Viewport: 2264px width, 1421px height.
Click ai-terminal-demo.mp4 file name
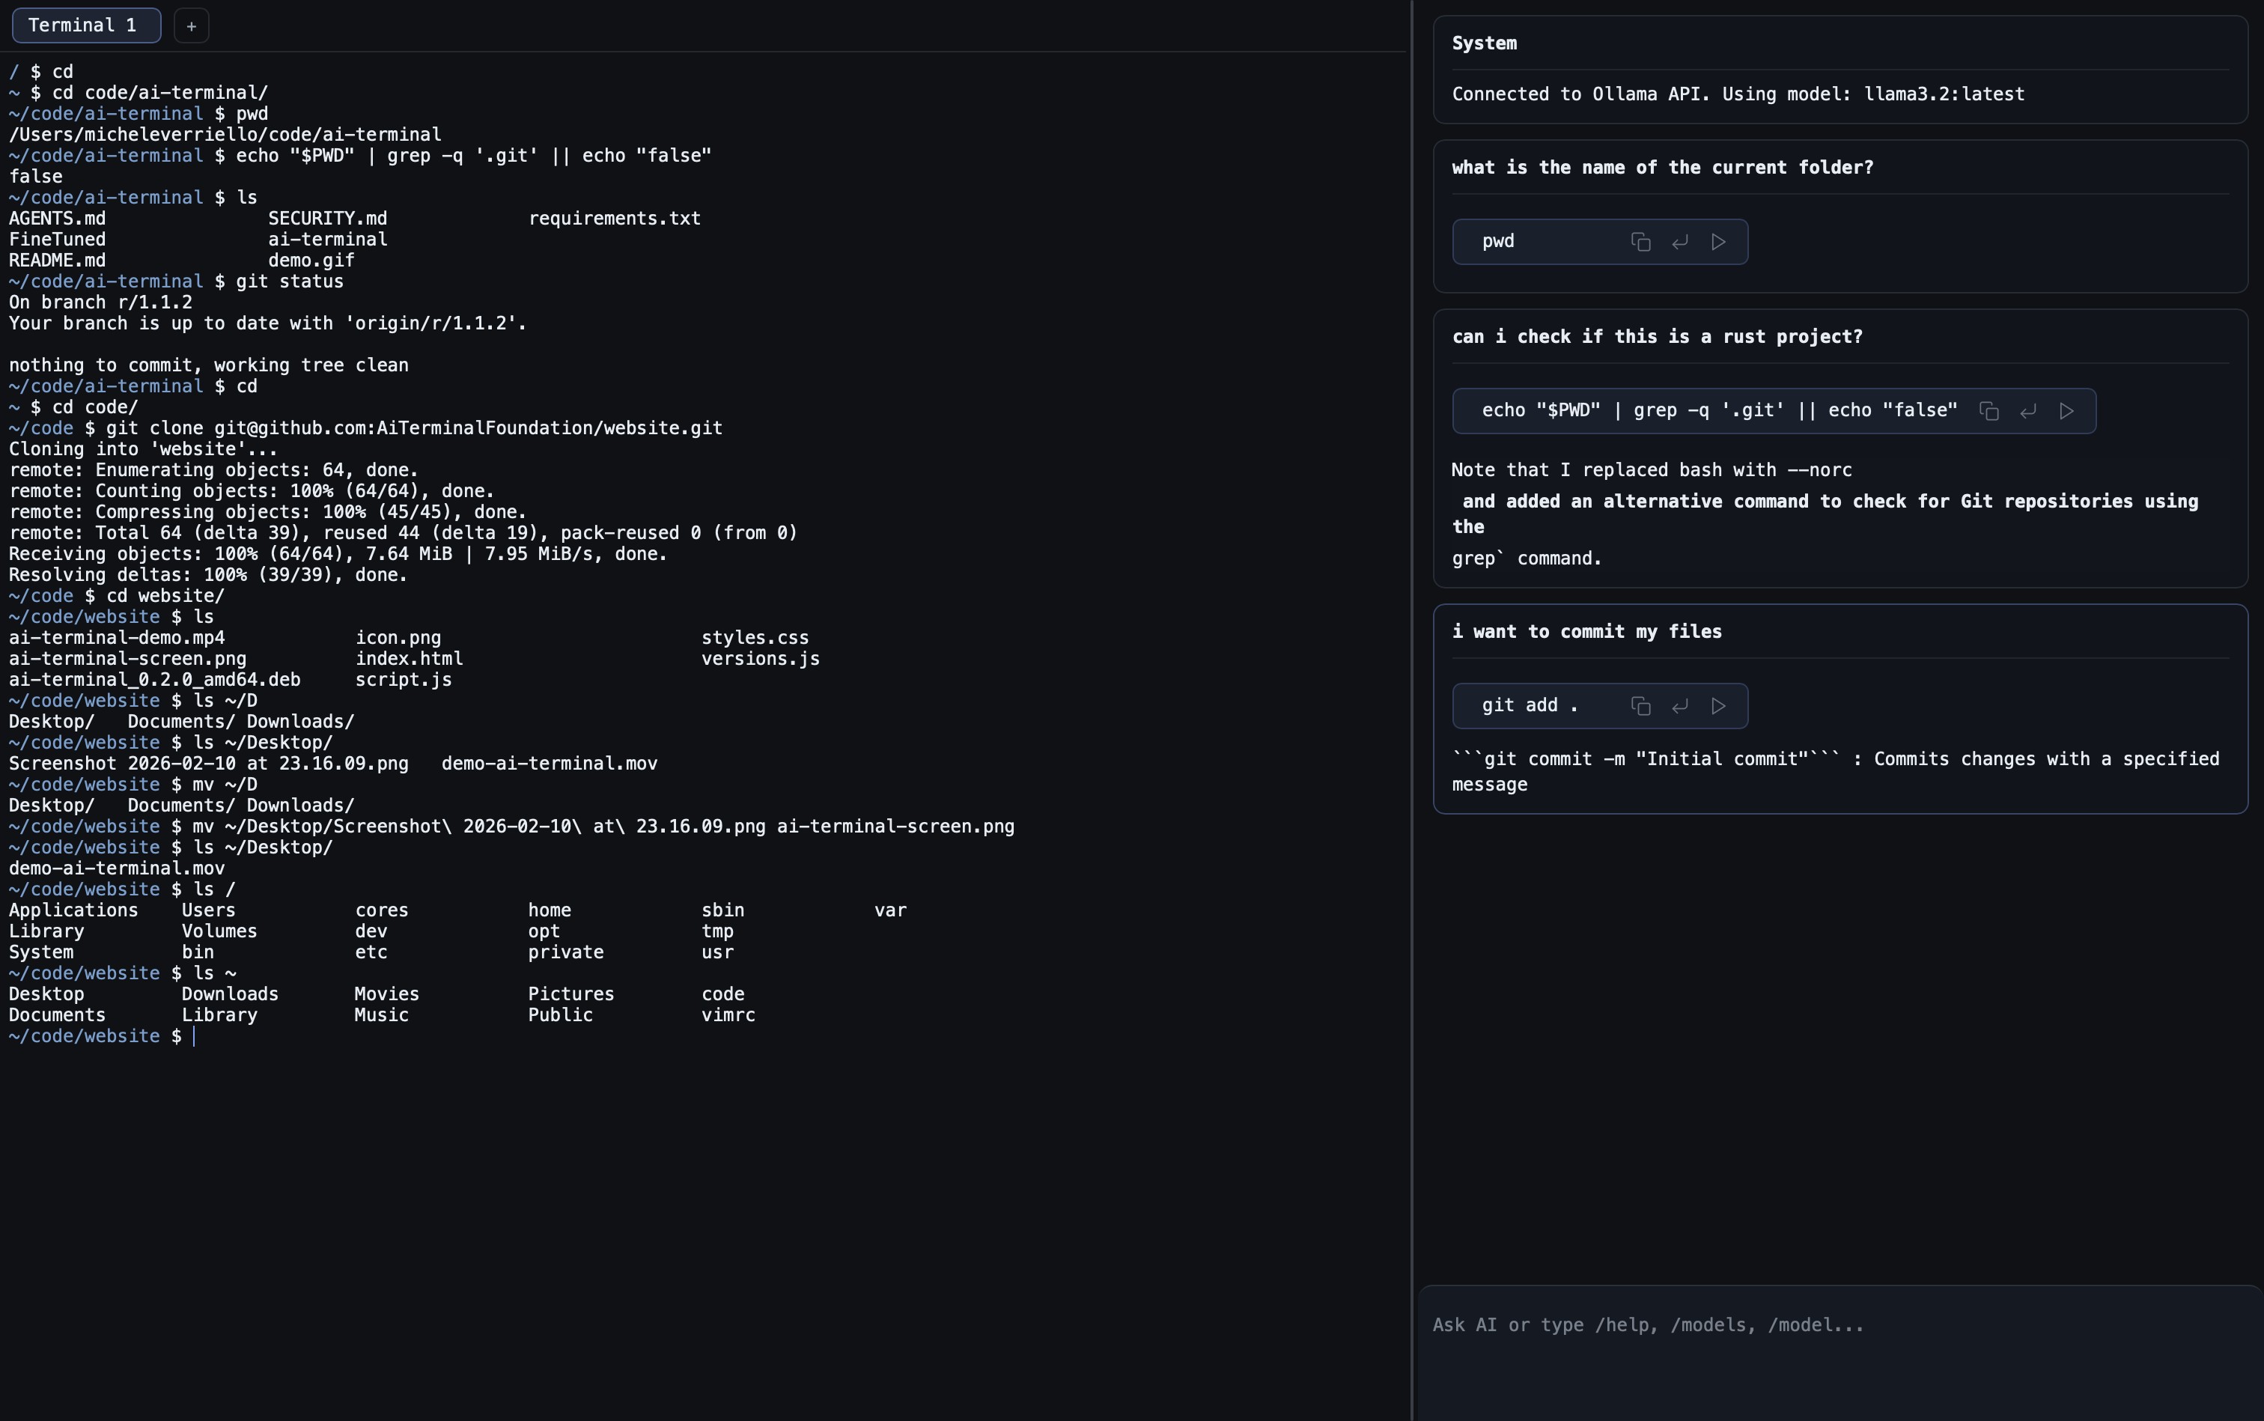[117, 637]
